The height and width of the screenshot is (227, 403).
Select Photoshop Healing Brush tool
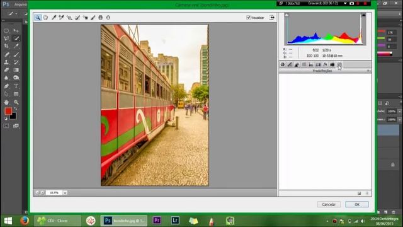tap(6, 54)
